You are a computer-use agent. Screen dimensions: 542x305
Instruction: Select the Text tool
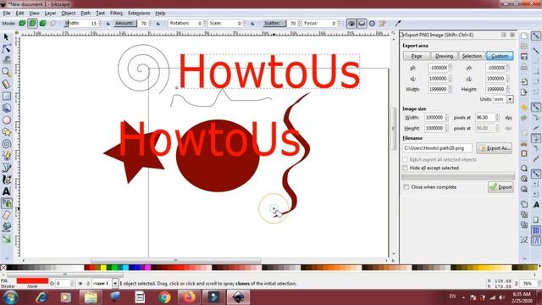[6, 191]
